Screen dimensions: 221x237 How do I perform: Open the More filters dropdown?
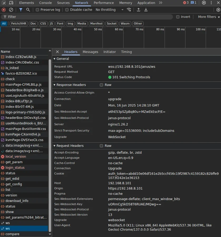point(209,17)
